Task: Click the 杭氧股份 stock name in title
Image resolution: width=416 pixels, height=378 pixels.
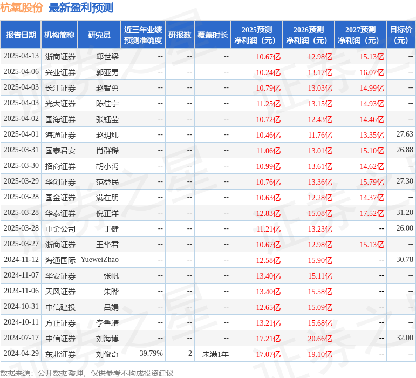Action: [22, 8]
